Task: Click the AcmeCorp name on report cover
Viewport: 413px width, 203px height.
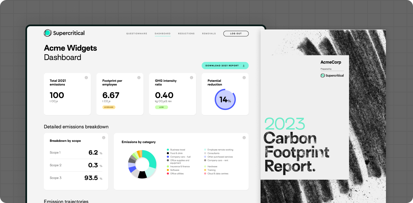Action: click(331, 62)
